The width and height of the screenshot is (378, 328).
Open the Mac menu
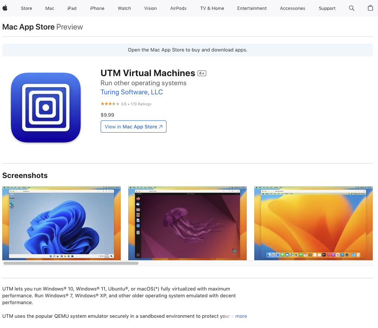(50, 8)
